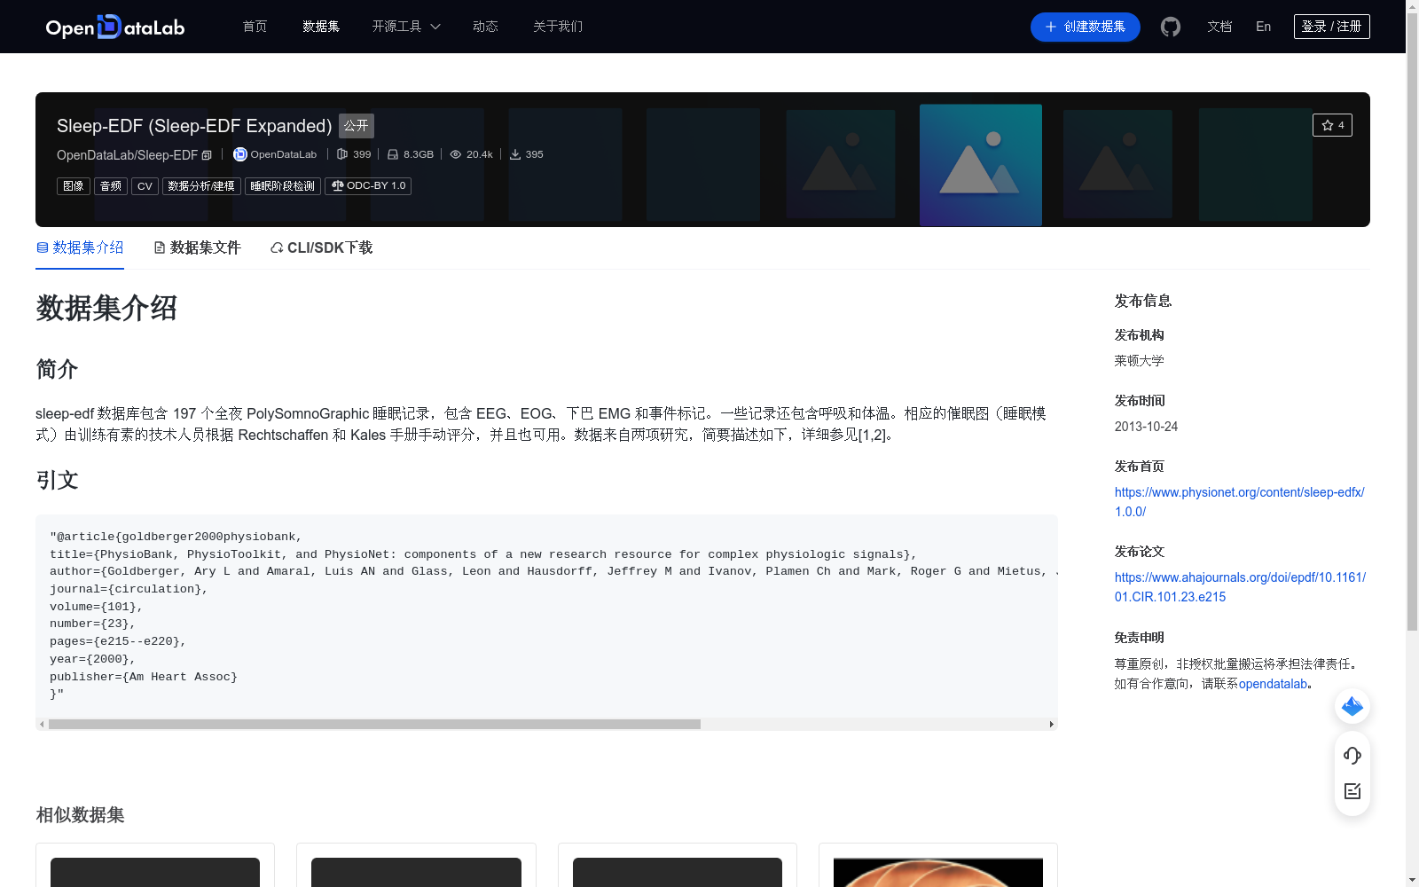This screenshot has height=887, width=1419.
Task: Open the 开源工具 dropdown menu
Action: [x=406, y=27]
